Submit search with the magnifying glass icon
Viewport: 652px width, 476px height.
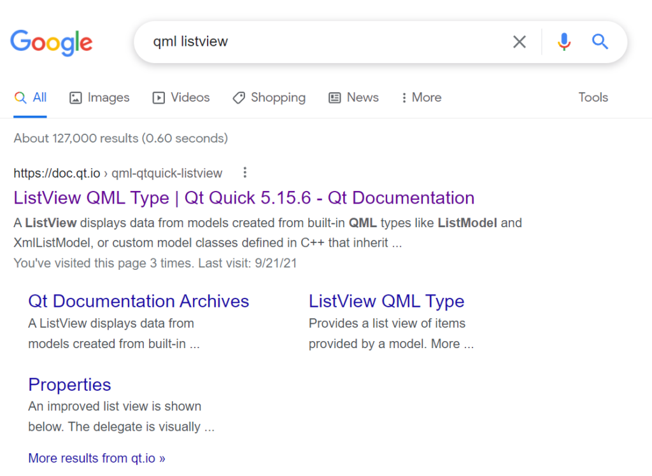tap(600, 41)
